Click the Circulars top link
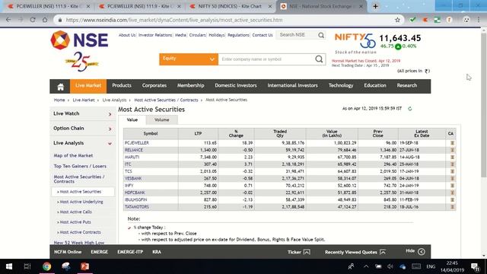This screenshot has width=487, height=274. click(197, 35)
